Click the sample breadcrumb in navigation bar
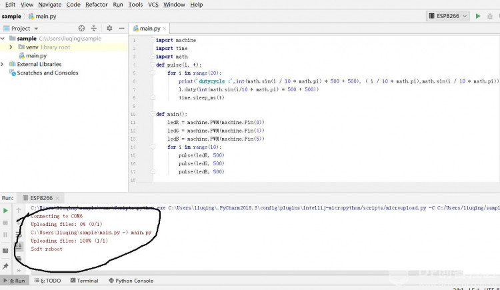Image resolution: width=500 pixels, height=290 pixels. [x=11, y=16]
